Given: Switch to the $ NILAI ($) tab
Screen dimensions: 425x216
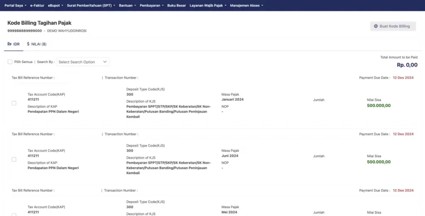Looking at the screenshot, I should 37,44.
